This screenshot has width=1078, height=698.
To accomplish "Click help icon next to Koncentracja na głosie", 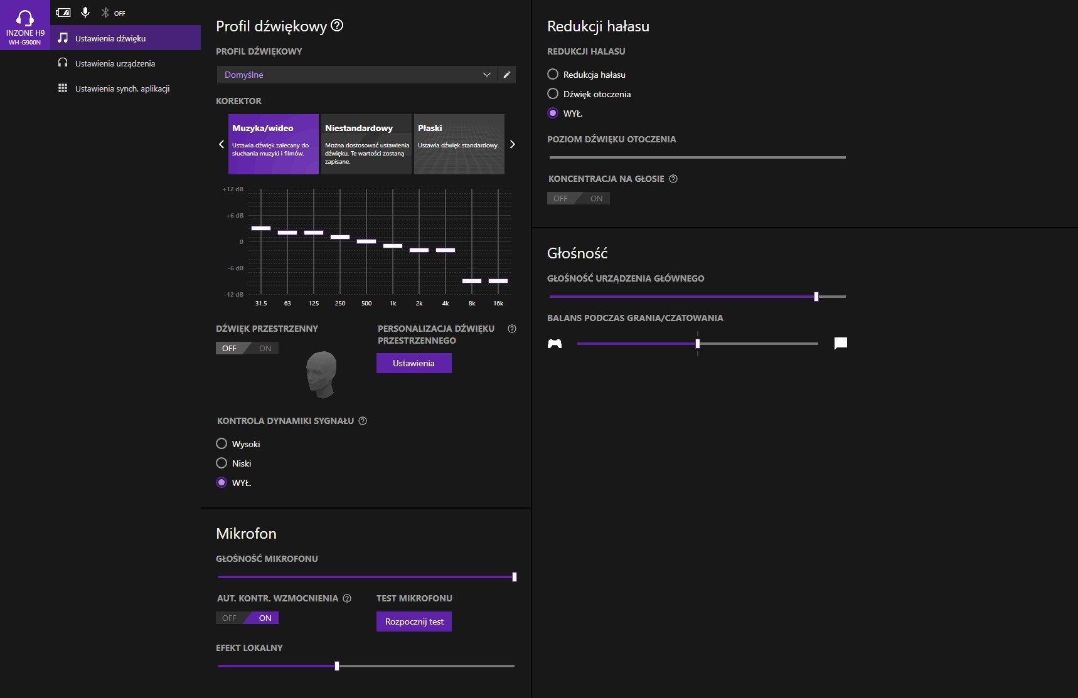I will (x=673, y=179).
